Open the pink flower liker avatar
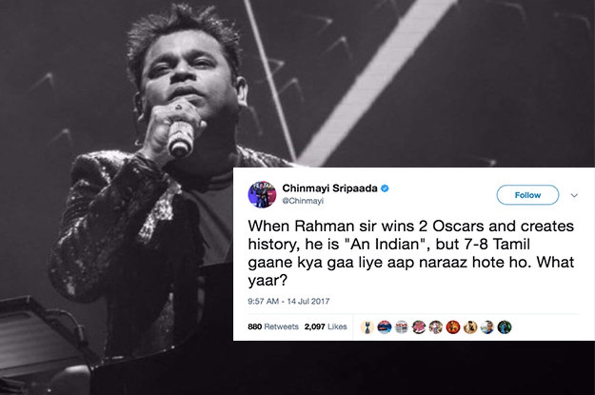 point(419,327)
